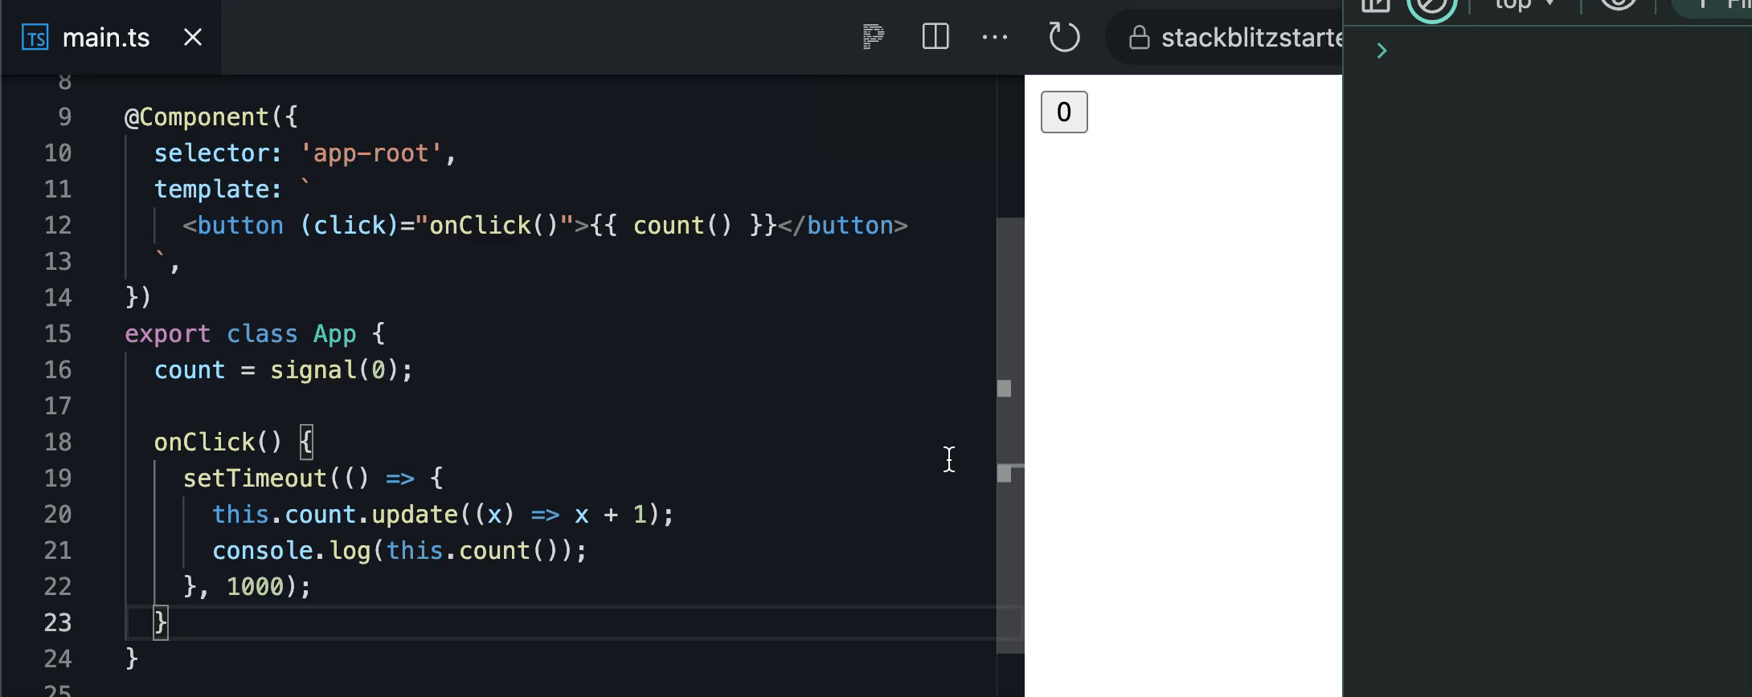Click the signal(0) call
This screenshot has width=1752, height=697.
tap(334, 370)
